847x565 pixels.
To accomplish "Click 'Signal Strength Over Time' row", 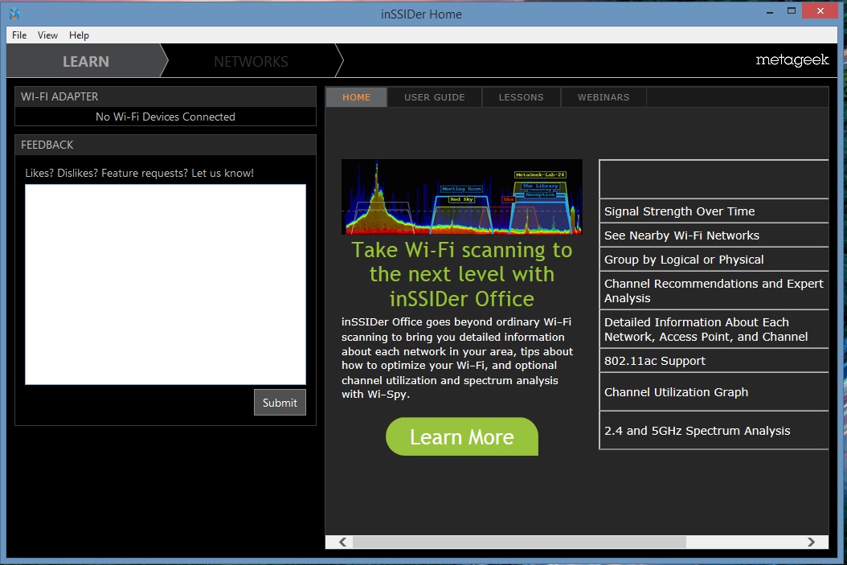I will pos(714,211).
